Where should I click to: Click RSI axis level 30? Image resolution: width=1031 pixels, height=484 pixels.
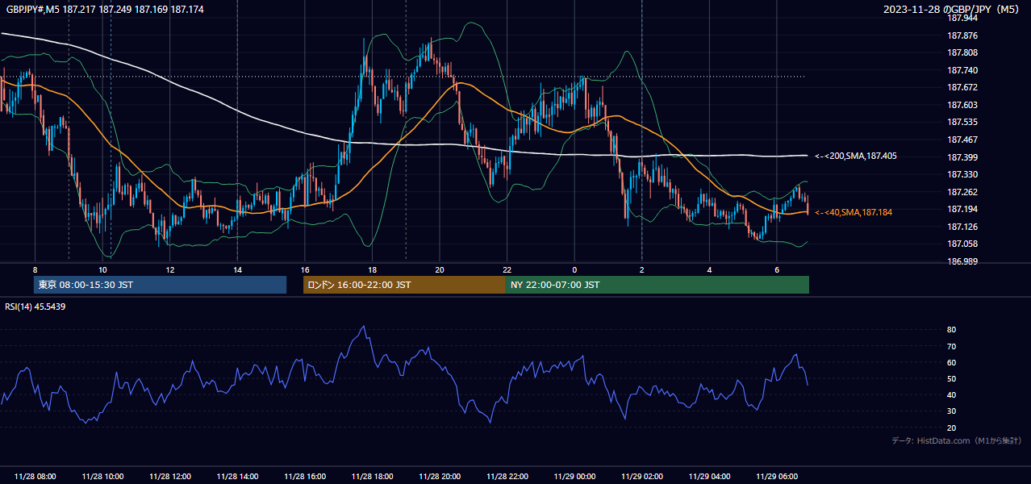pos(951,411)
